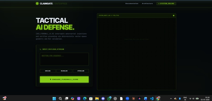Screen dimensions: 212x101
Task: Open the blue app icon left of VS Code
Action: (146, 99)
